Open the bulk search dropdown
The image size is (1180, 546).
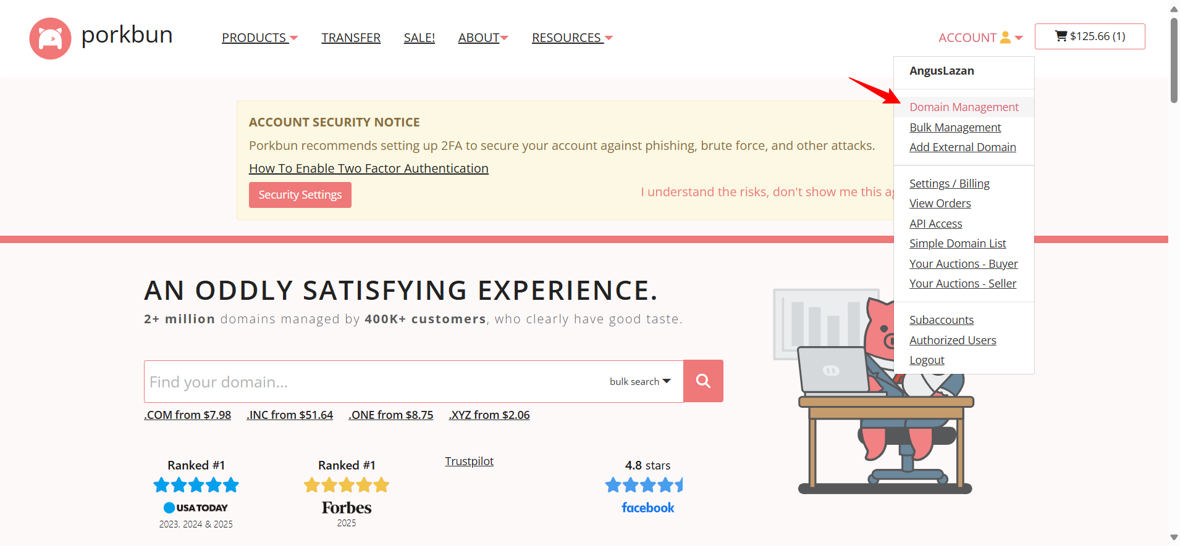point(640,381)
